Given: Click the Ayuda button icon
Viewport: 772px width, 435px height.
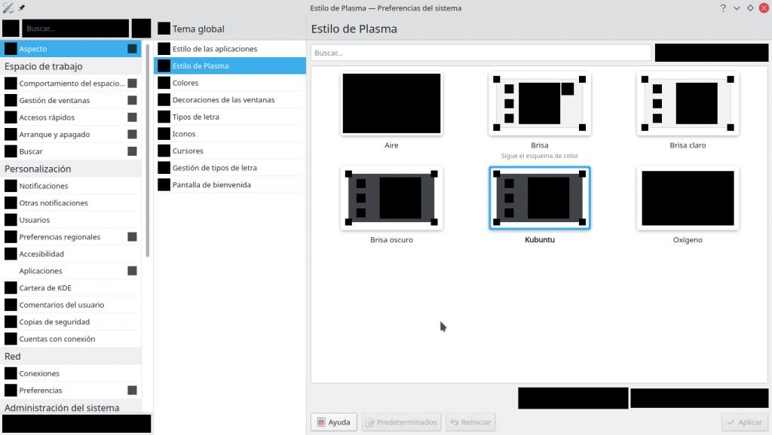Looking at the screenshot, I should (x=321, y=422).
